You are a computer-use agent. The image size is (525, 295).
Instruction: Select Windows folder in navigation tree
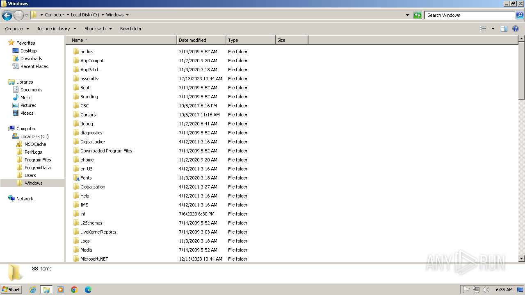point(33,183)
